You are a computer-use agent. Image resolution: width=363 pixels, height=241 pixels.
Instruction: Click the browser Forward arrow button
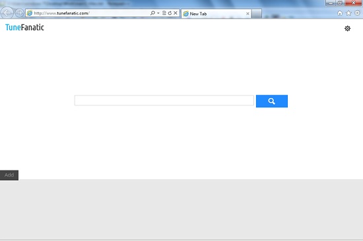[x=19, y=13]
